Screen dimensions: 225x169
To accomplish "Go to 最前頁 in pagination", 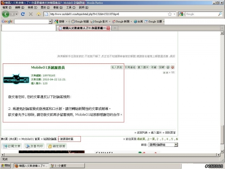I will (x=141, y=139).
